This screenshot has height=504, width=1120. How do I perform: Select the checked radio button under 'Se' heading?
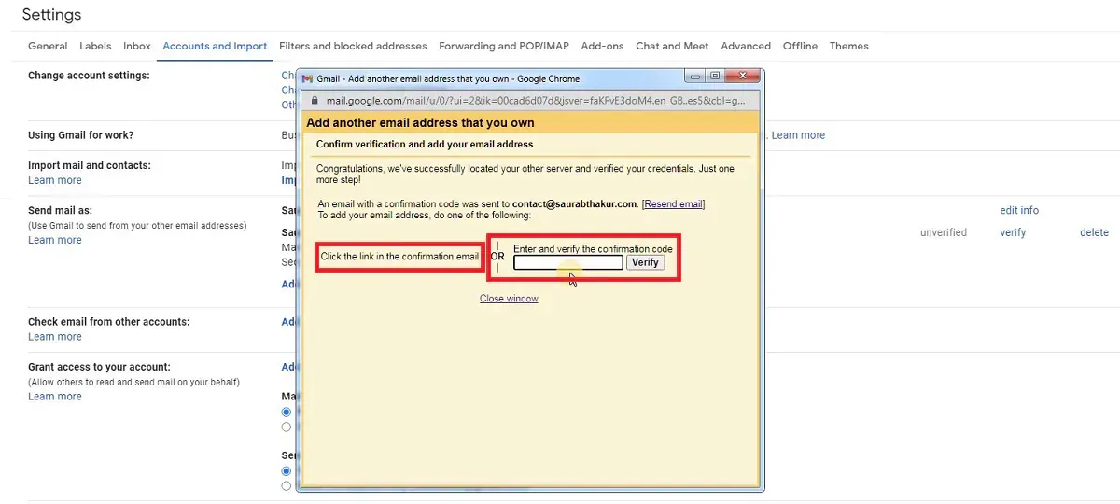(x=287, y=471)
